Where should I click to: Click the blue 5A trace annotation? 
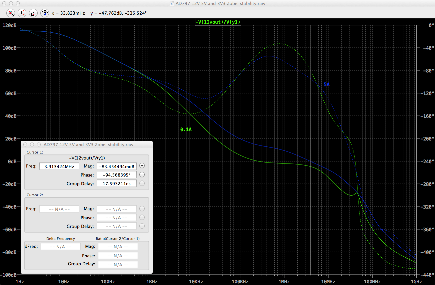[x=326, y=85]
